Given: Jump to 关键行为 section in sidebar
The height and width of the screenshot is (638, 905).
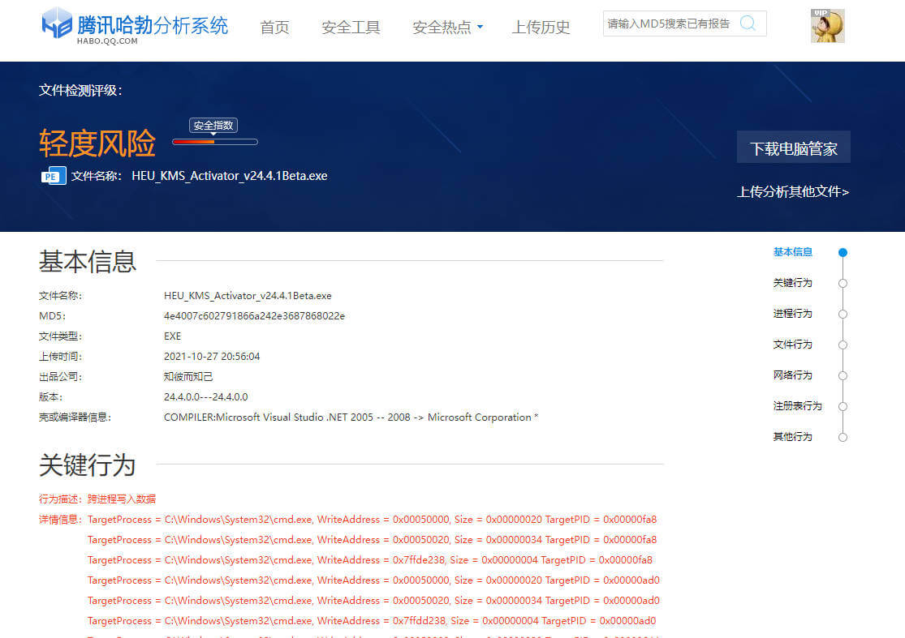Looking at the screenshot, I should tap(792, 282).
